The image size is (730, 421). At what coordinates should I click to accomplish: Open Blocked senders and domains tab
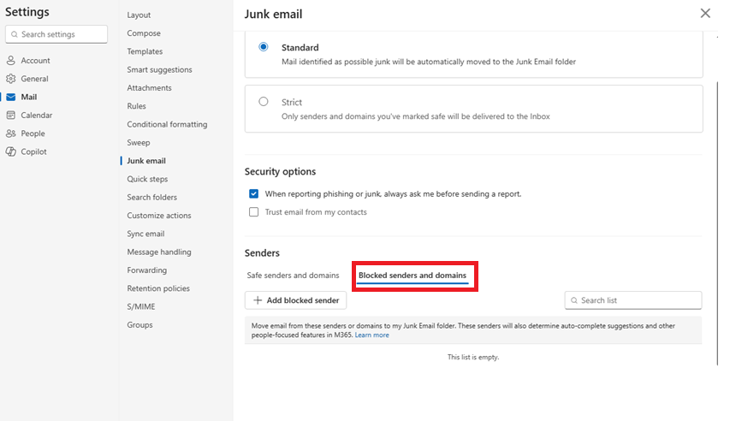tap(412, 276)
